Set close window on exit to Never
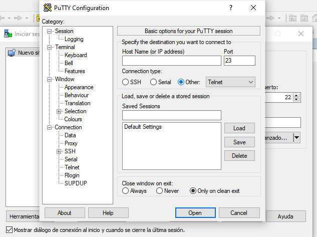Viewport: 317px width, 237px height. click(160, 191)
